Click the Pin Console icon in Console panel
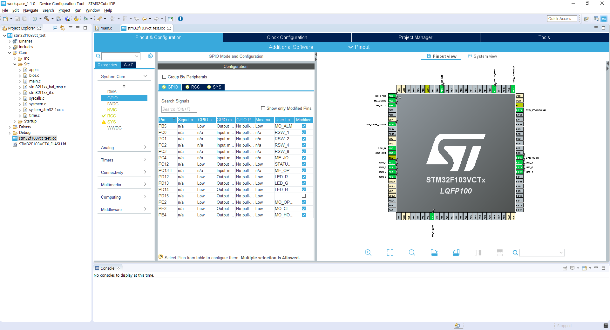Image resolution: width=610 pixels, height=330 pixels. [565, 268]
